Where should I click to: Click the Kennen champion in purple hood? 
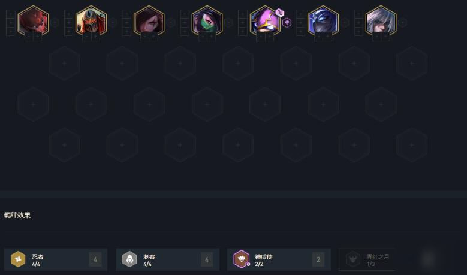pyautogui.click(x=265, y=21)
